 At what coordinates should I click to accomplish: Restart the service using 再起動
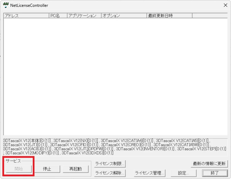[75, 169]
